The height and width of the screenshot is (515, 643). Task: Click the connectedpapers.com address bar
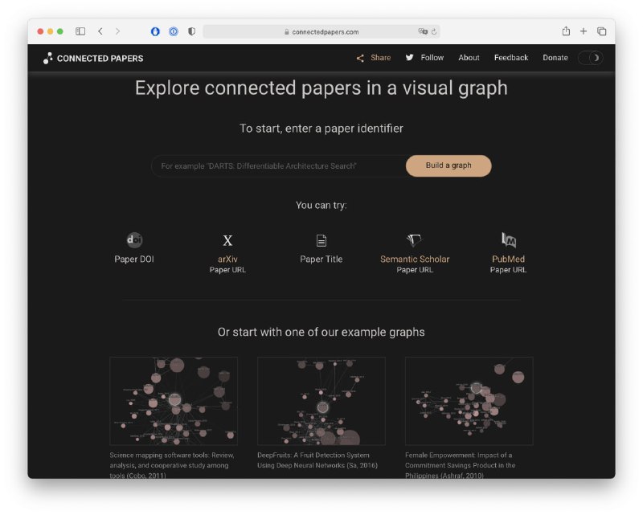pos(321,31)
